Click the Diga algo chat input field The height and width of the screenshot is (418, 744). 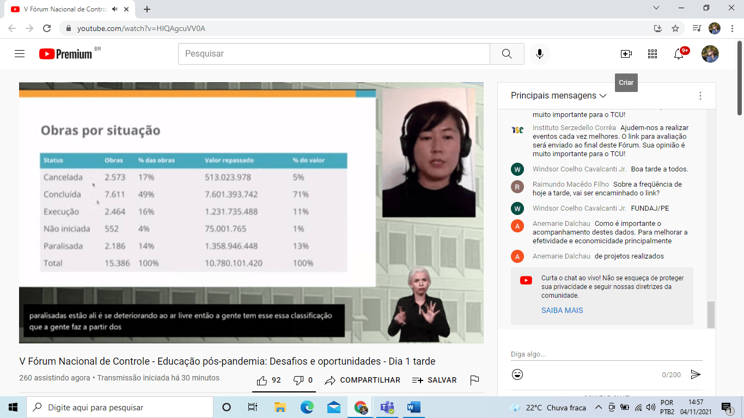[605, 354]
